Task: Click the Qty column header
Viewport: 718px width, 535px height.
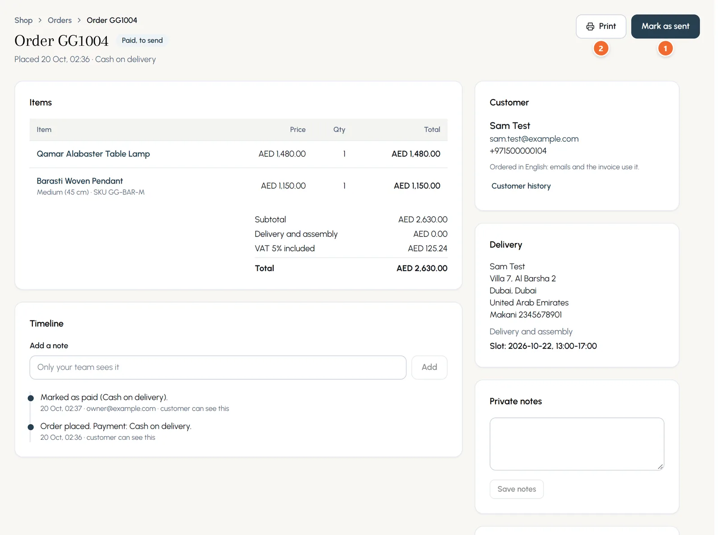Action: point(339,130)
